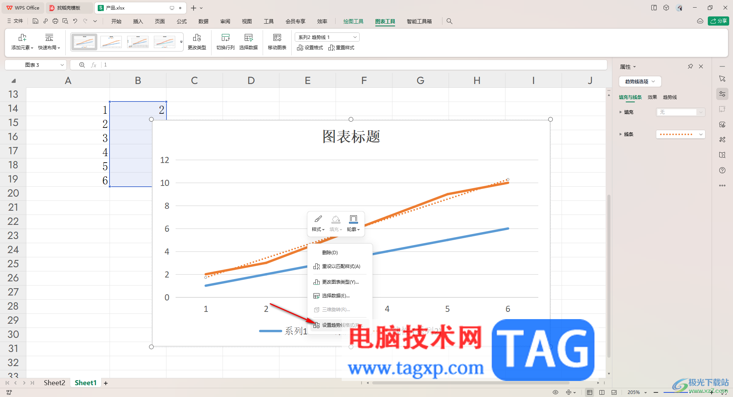Click the 分享 share button
Image resolution: width=733 pixels, height=397 pixels.
coord(718,21)
